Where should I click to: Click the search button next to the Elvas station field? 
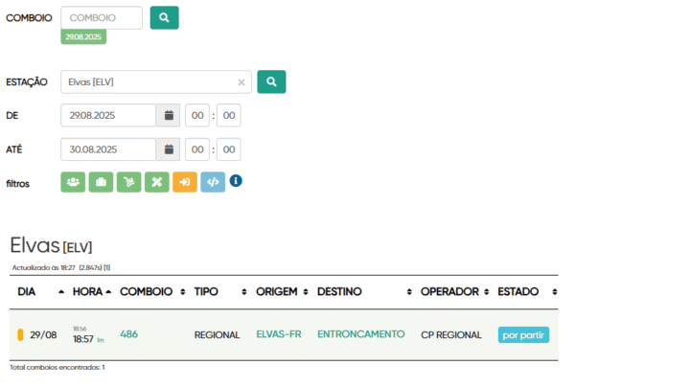271,81
